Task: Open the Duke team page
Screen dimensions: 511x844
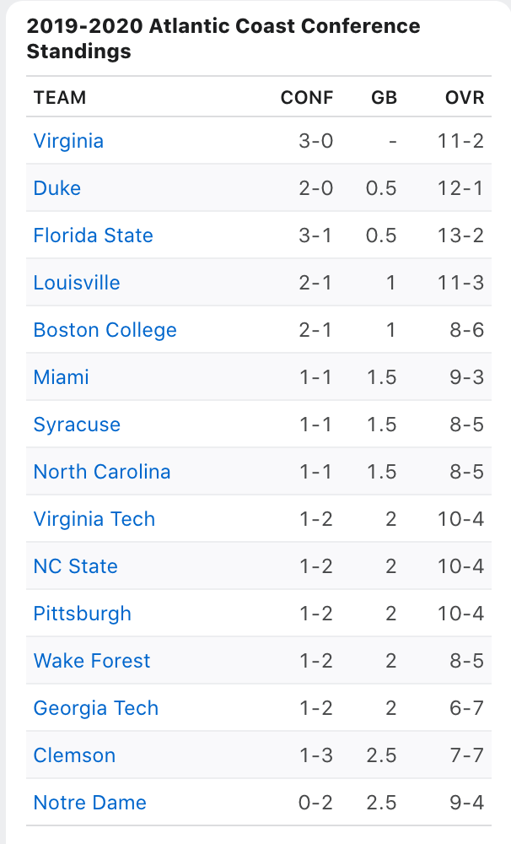Action: [57, 188]
